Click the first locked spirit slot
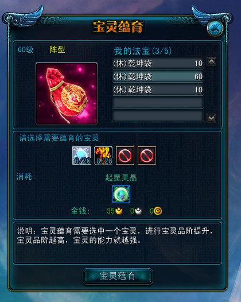 125,156
